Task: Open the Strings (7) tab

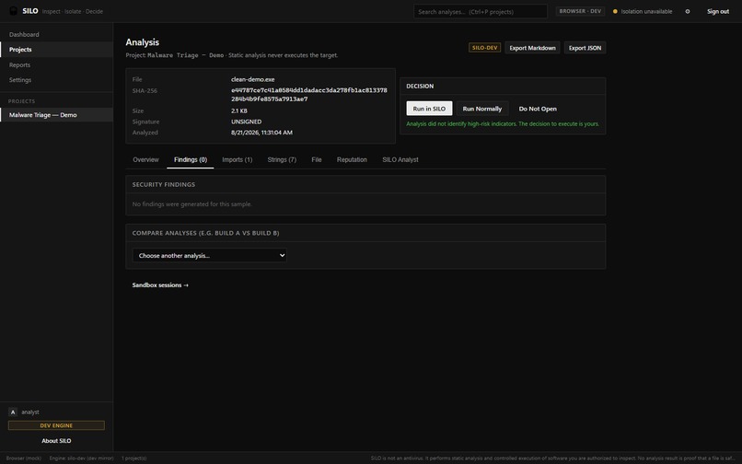Action: pos(282,159)
